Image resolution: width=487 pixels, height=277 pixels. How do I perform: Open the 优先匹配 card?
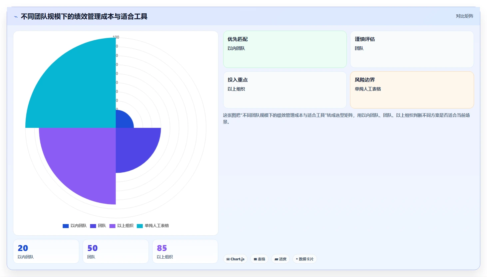tap(285, 49)
